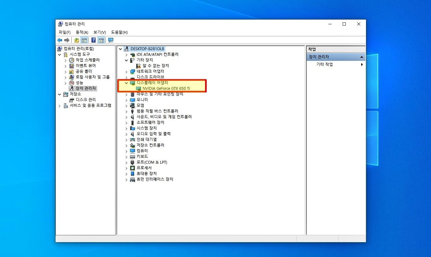431x257 pixels.
Task: Collapse the 저장소 node in left tree
Action: click(60, 94)
